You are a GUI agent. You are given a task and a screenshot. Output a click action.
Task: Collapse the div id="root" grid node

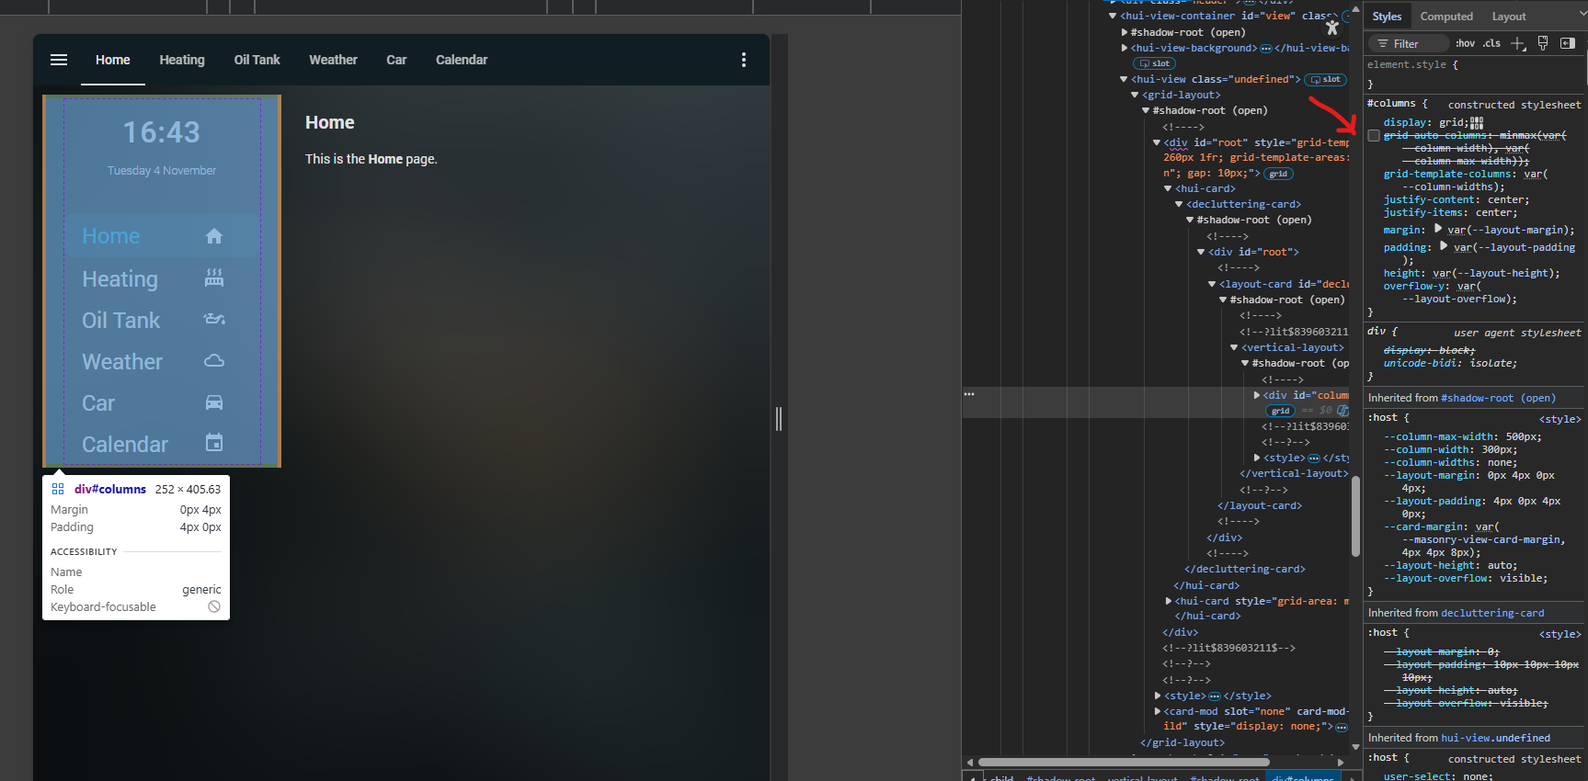pyautogui.click(x=1157, y=142)
